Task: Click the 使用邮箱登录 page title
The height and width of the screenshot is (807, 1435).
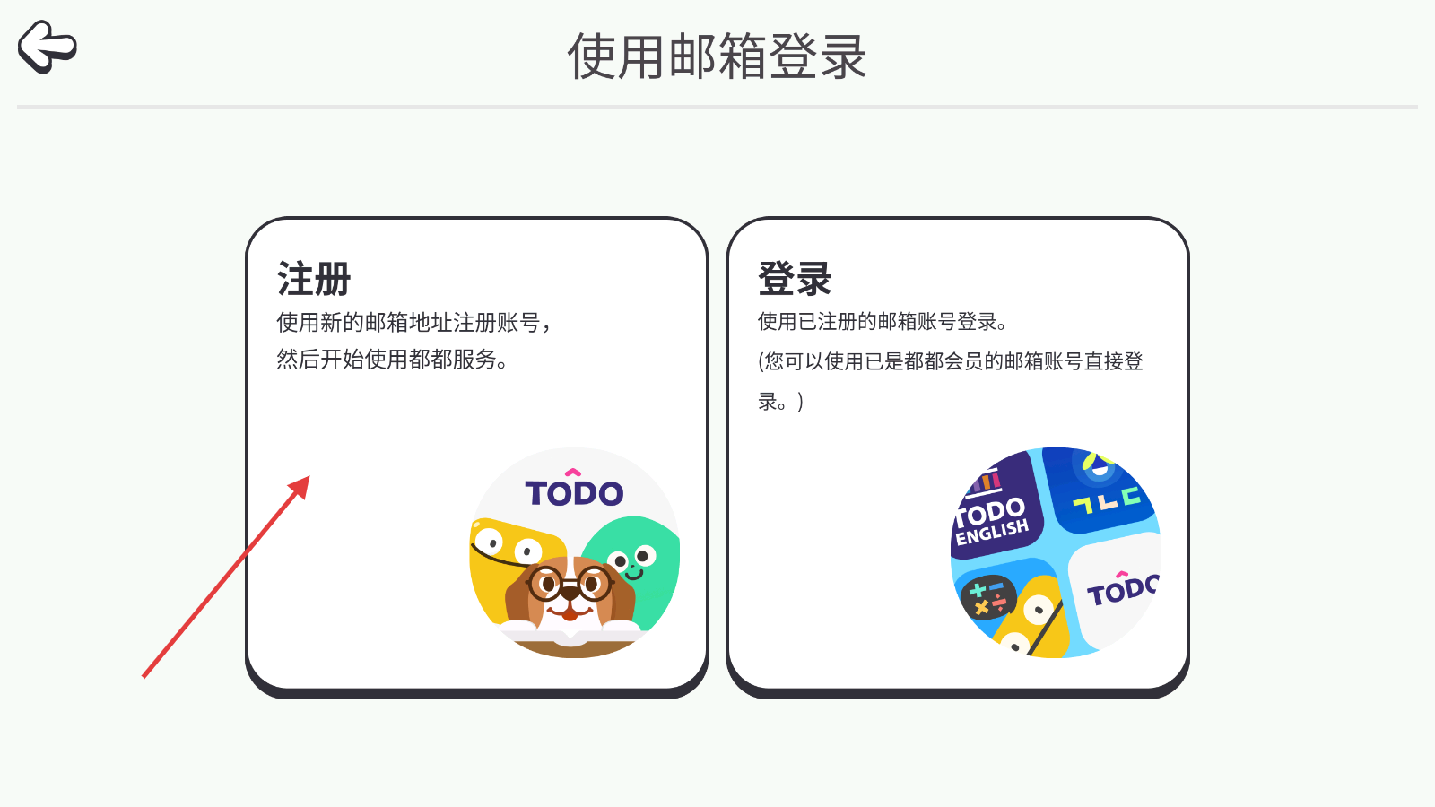Action: point(717,56)
